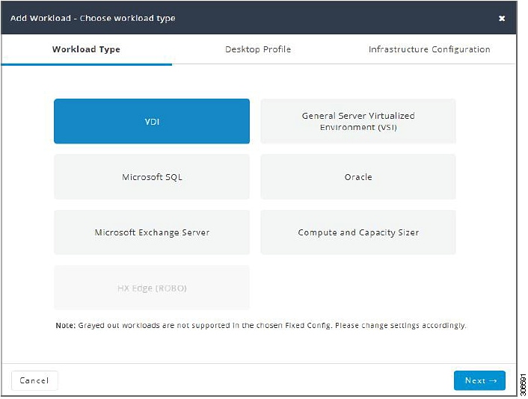
Task: Select the VDI workload type tile
Action: pos(152,121)
